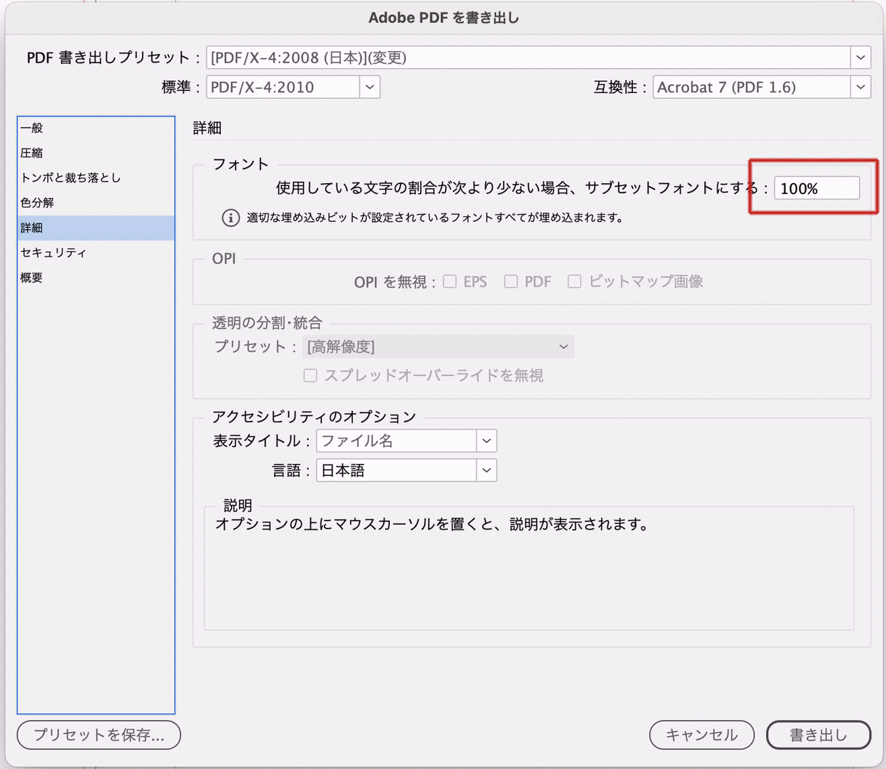
Task: Show the 概要 panel
Action: pos(32,277)
